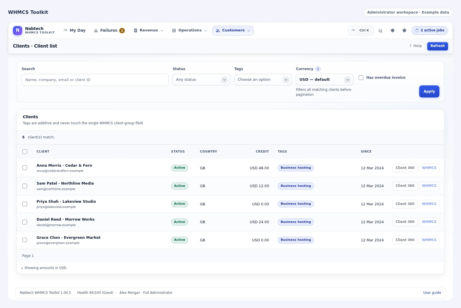Open the Failures section

[109, 30]
